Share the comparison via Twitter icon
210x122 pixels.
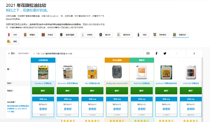[x=165, y=53]
